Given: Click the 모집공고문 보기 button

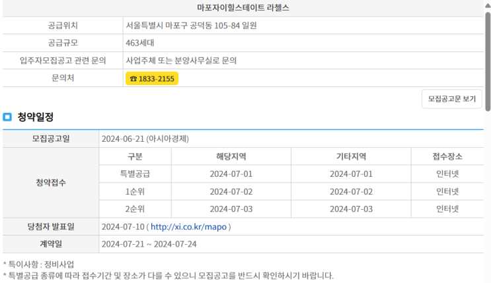Looking at the screenshot, I should coord(451,99).
